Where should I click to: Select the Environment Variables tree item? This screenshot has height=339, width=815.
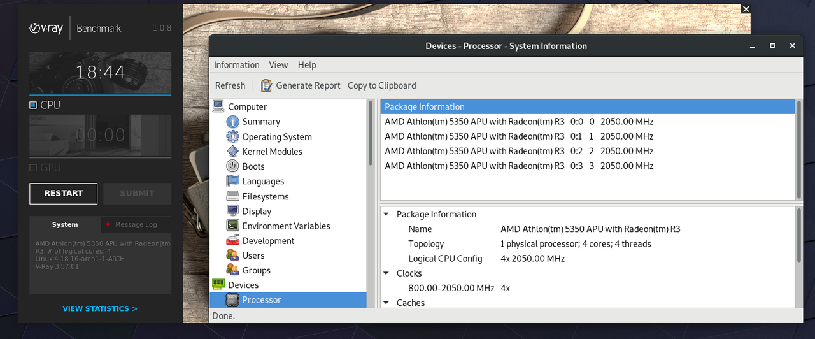tap(286, 226)
